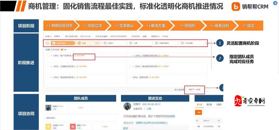The height and width of the screenshot is (130, 279).
Task: Click the 金融 stage's circle icon
Action: [x=79, y=43]
